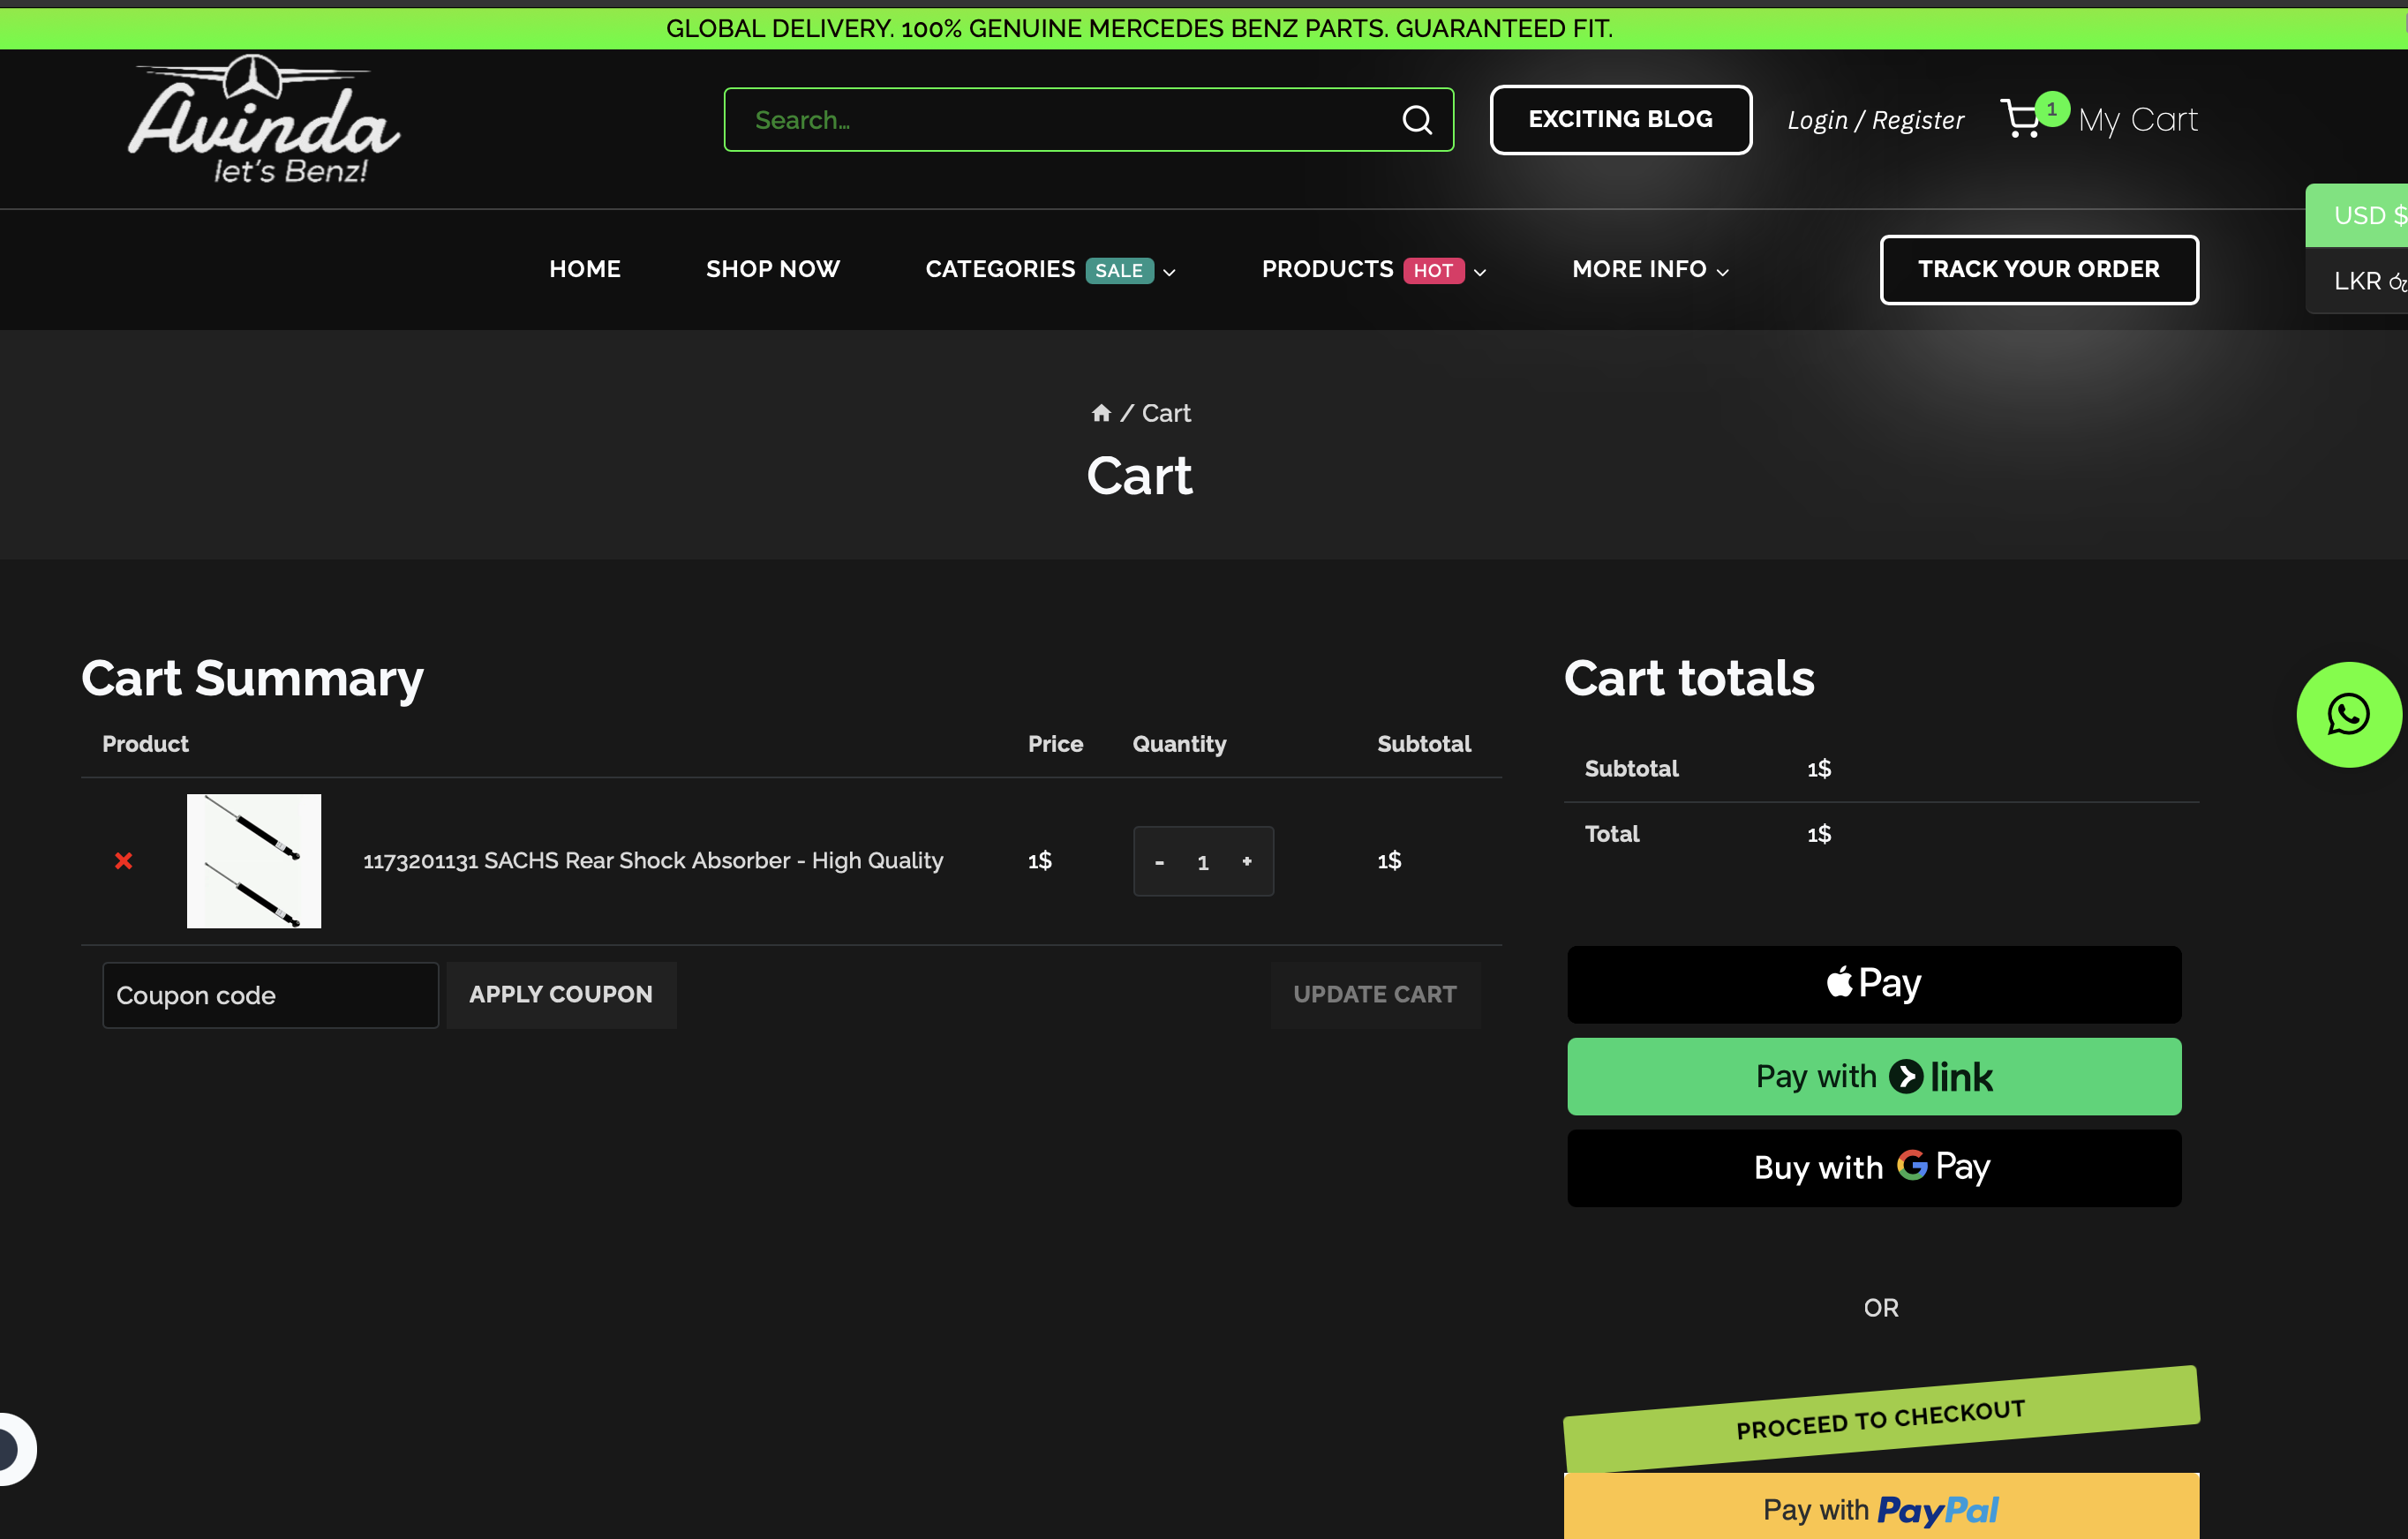This screenshot has width=2408, height=1539.
Task: Open Shop Now menu item
Action: [x=773, y=270]
